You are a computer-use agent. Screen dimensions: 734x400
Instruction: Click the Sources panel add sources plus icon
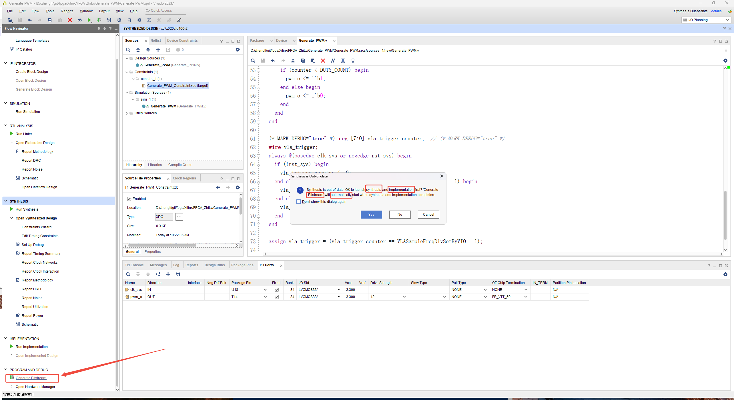point(158,50)
